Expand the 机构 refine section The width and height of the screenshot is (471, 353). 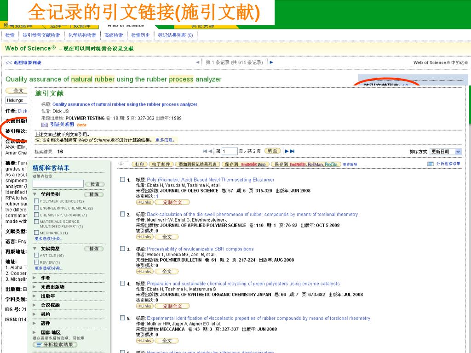(34, 314)
